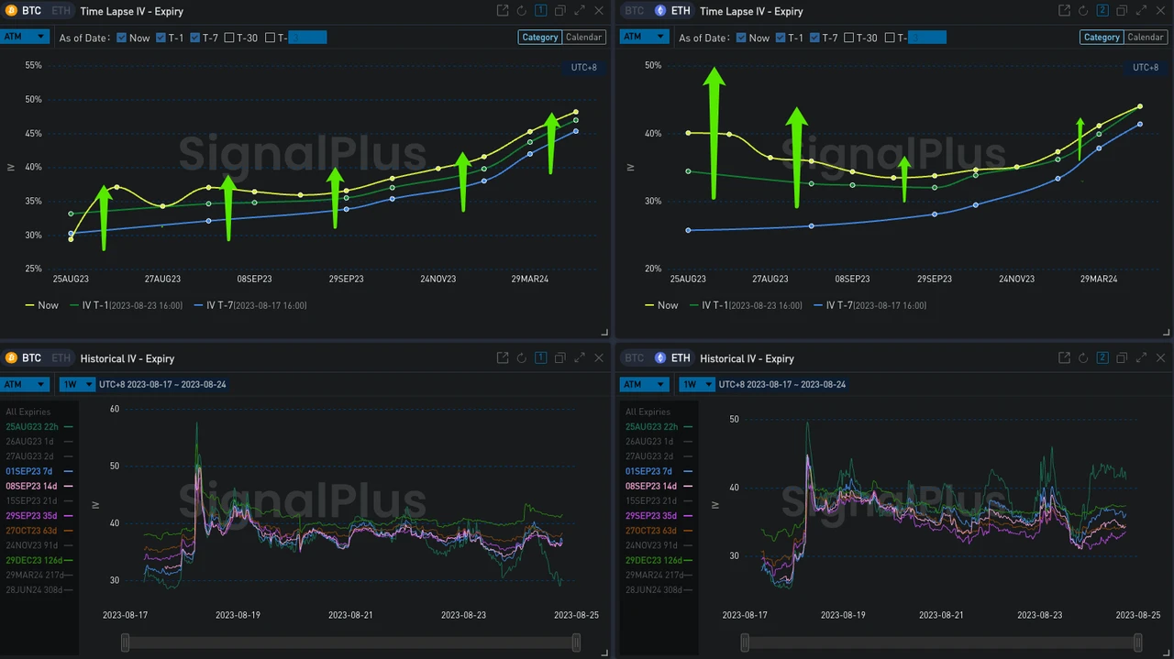This screenshot has width=1174, height=659.
Task: Open 1W period dropdown in BTC Historical IV panel
Action: 77,384
